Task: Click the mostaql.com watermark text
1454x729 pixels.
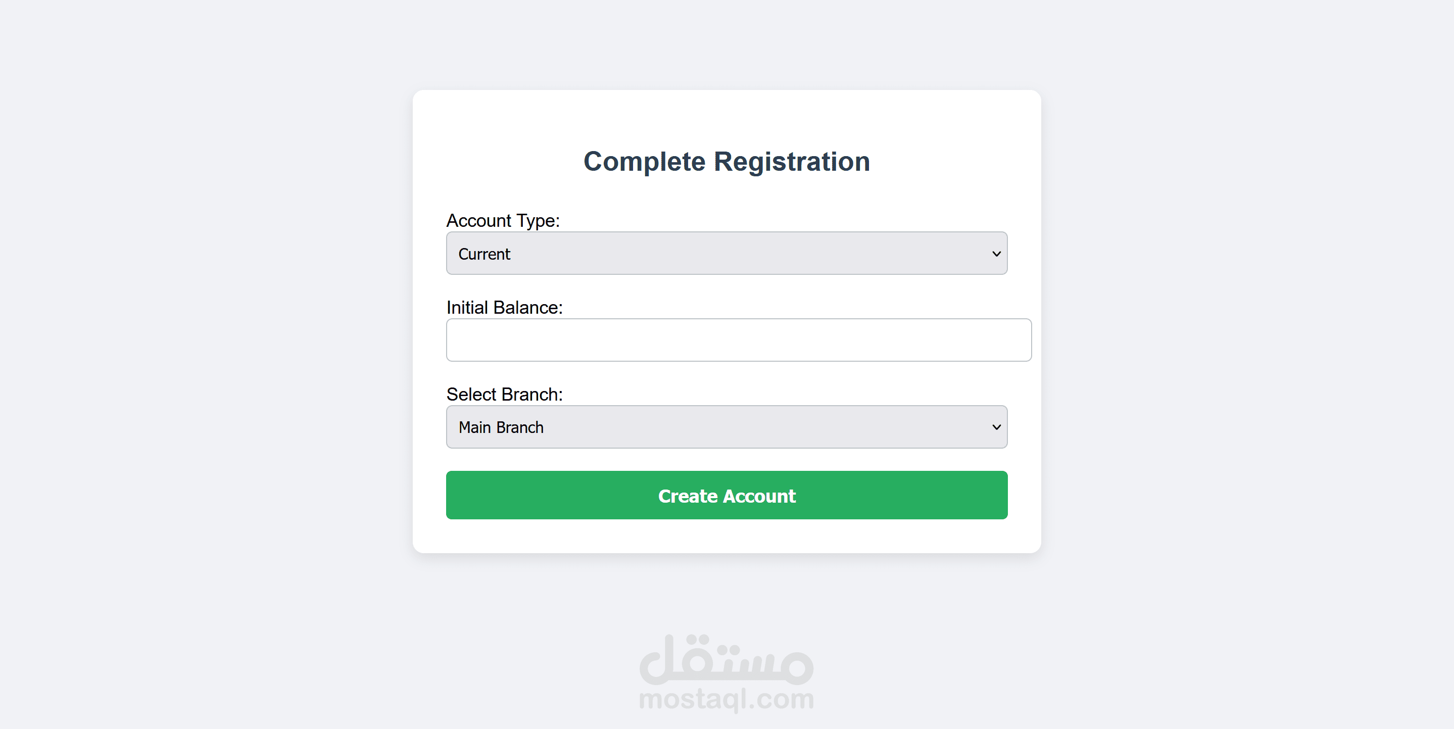Action: pyautogui.click(x=726, y=699)
